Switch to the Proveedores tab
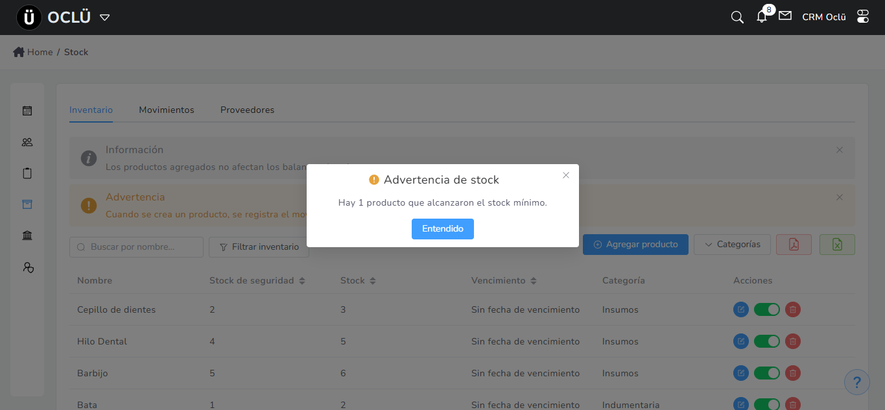885x410 pixels. point(247,110)
